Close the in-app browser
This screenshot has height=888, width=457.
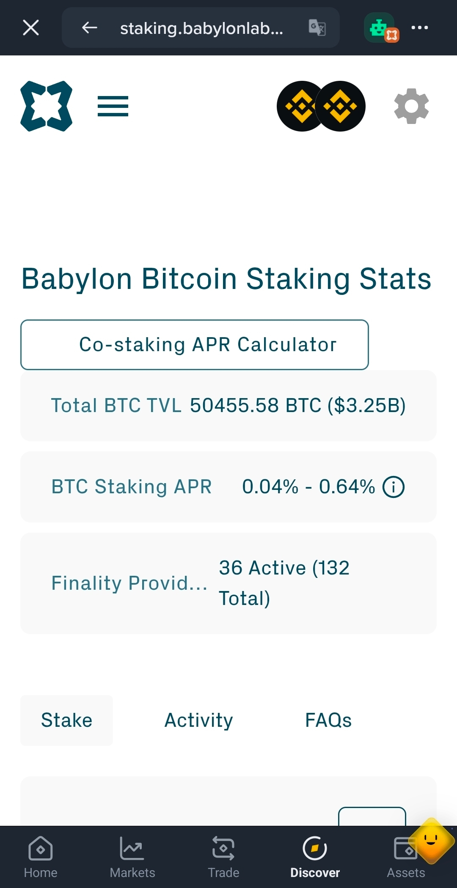pyautogui.click(x=31, y=28)
